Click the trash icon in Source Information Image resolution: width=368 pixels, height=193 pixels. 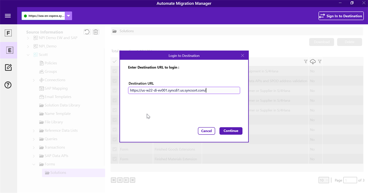coord(96,32)
